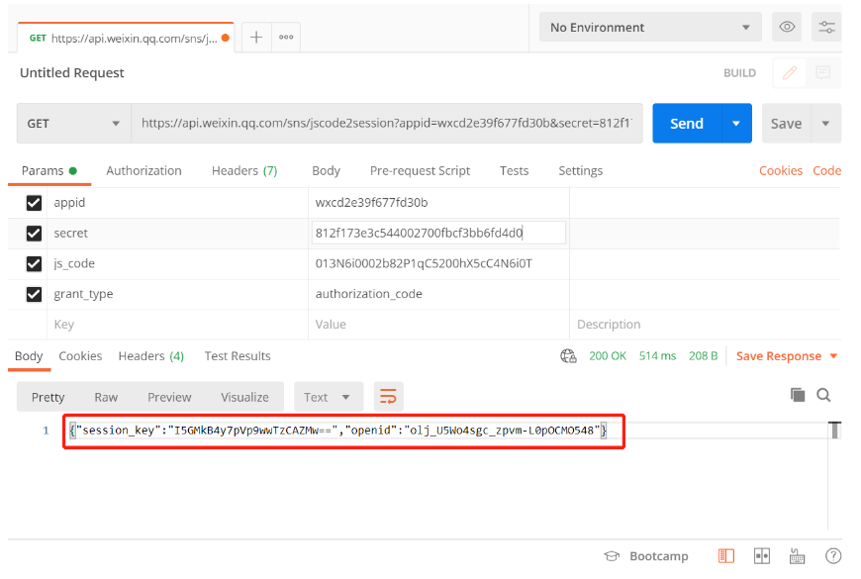The height and width of the screenshot is (579, 861).
Task: Search the response with magnifier icon
Action: point(823,395)
